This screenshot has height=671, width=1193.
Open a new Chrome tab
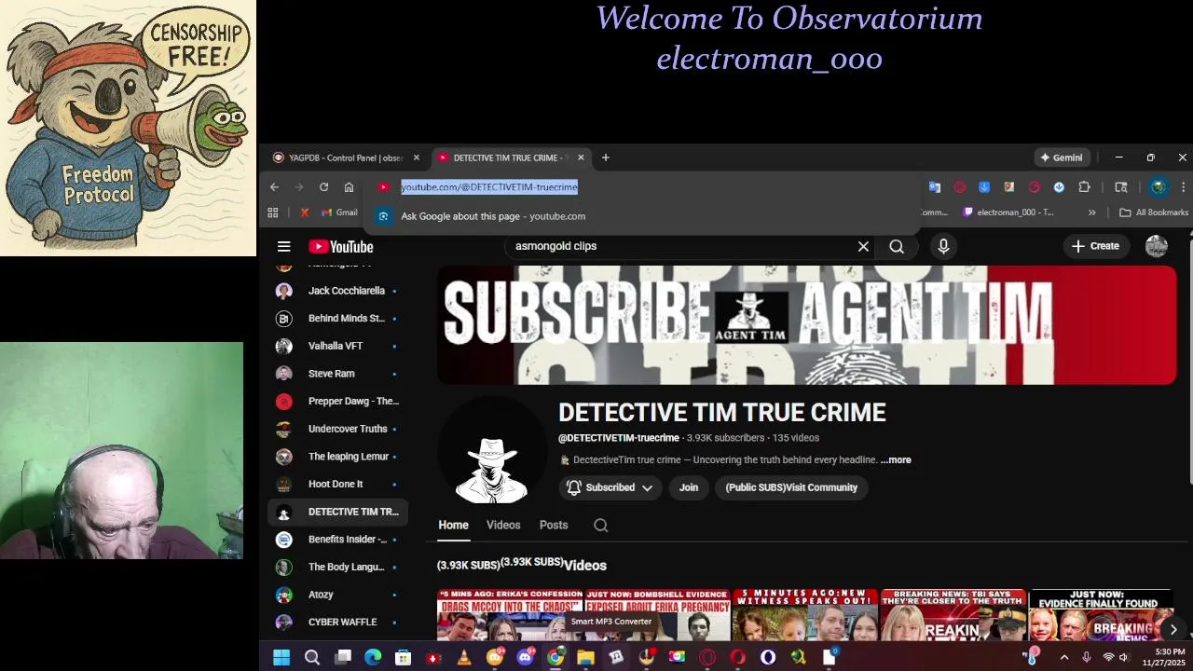point(605,157)
